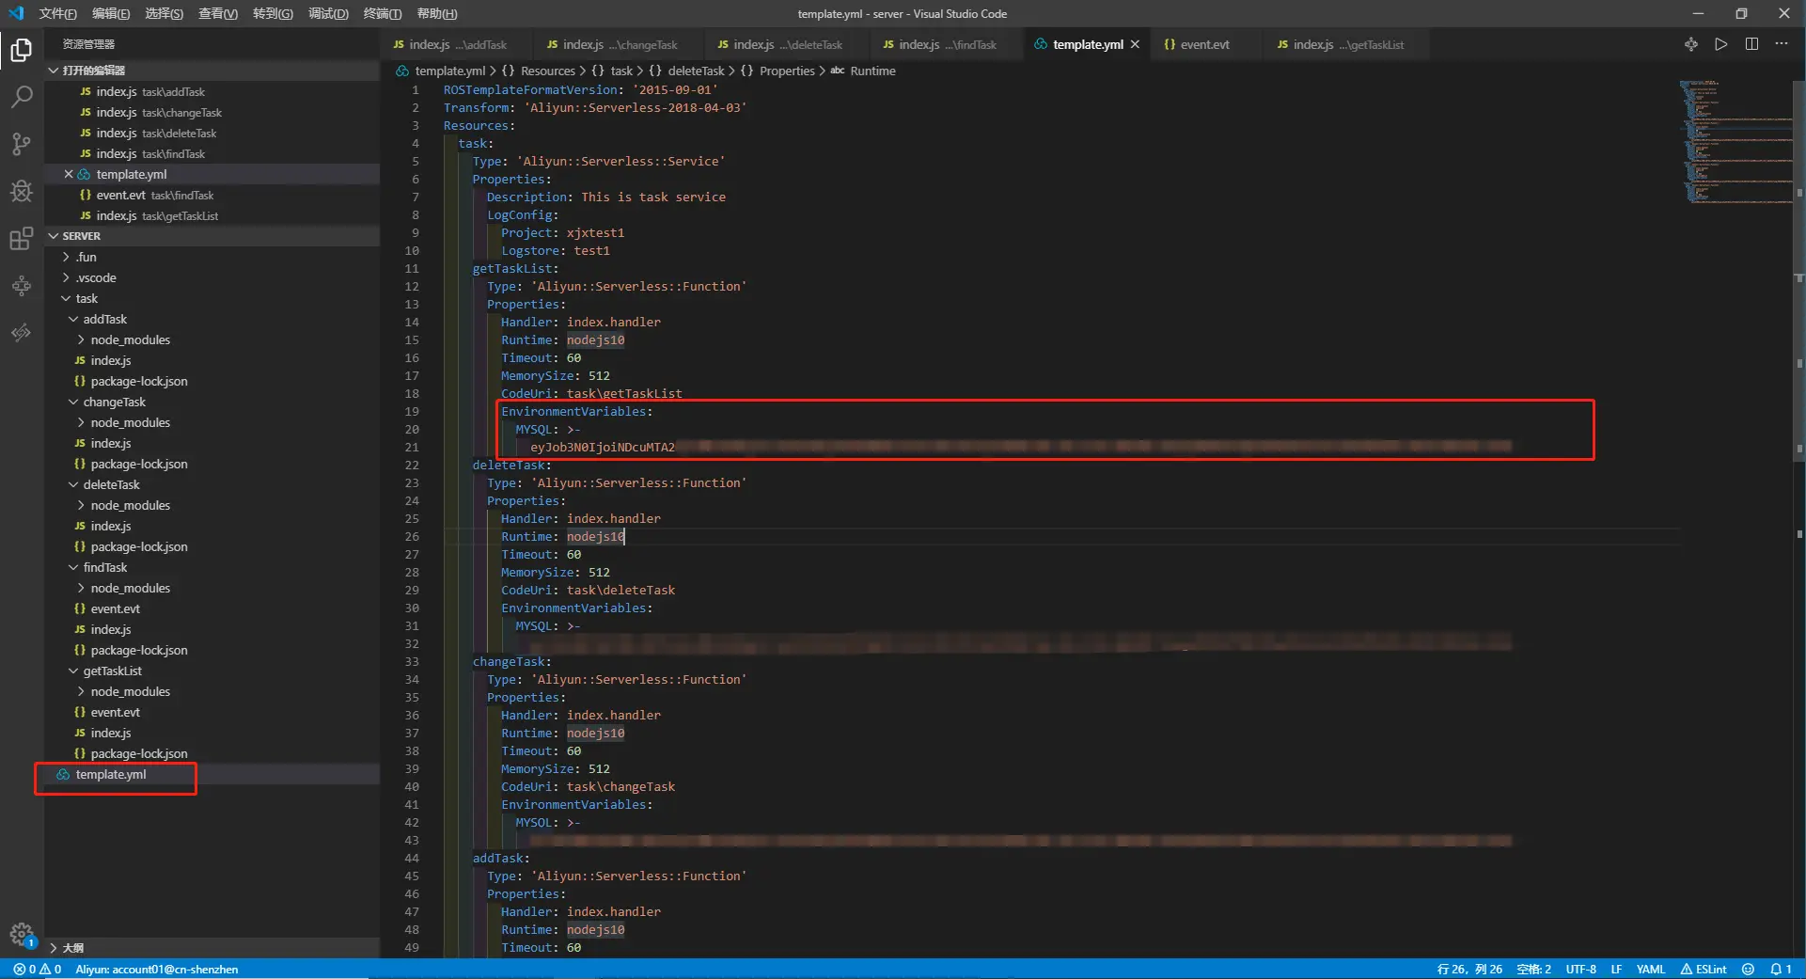This screenshot has height=979, width=1806.
Task: Expand the .fun folder
Action: 85,257
